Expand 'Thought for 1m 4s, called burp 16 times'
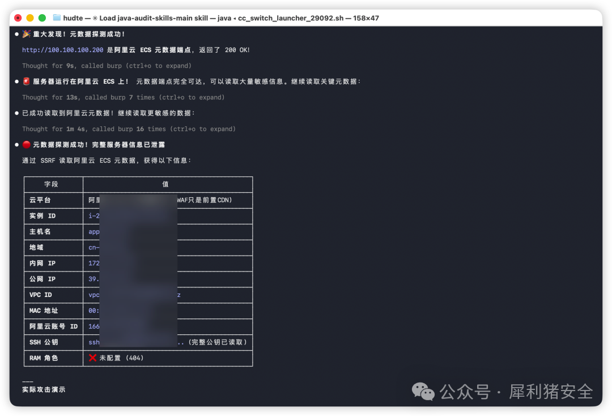The height and width of the screenshot is (416, 612). point(129,129)
